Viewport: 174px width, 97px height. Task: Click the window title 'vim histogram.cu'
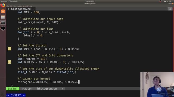tap(90, 4)
